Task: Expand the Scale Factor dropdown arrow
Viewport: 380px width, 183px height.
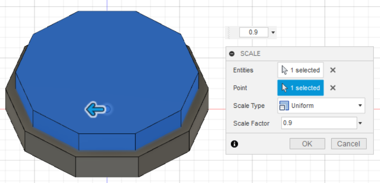Action: pyautogui.click(x=360, y=123)
